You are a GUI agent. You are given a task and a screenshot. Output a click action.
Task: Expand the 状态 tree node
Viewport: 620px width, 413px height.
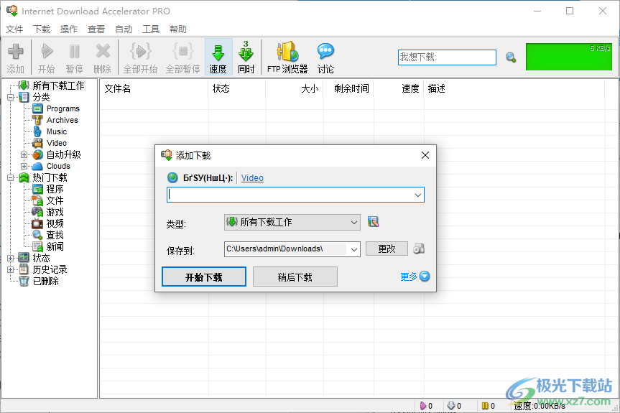(x=11, y=258)
